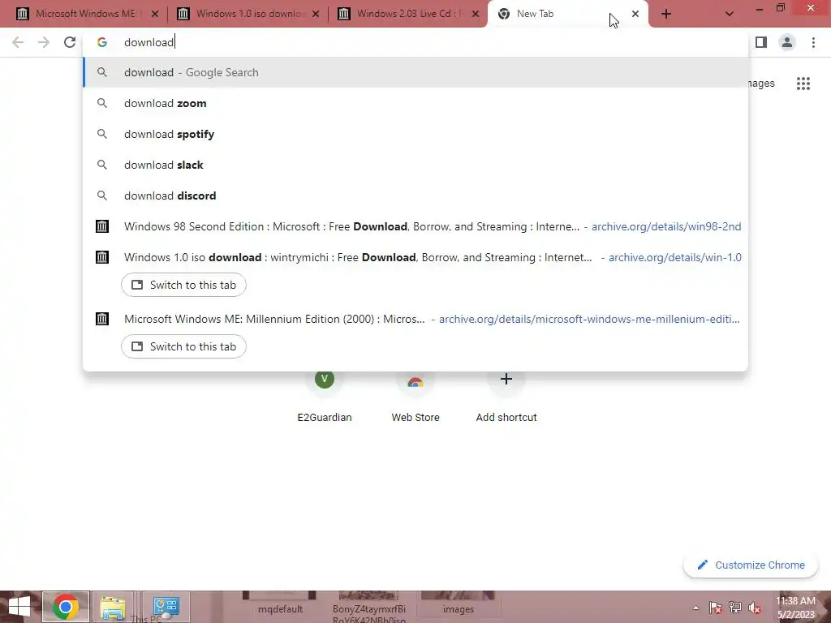Choose the 'download discord' suggestion
The width and height of the screenshot is (831, 623).
click(x=415, y=195)
